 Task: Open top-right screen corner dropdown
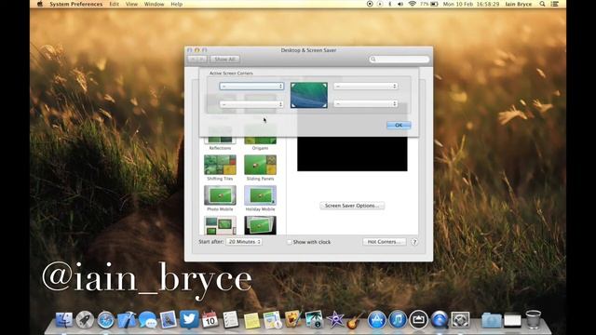pos(366,87)
